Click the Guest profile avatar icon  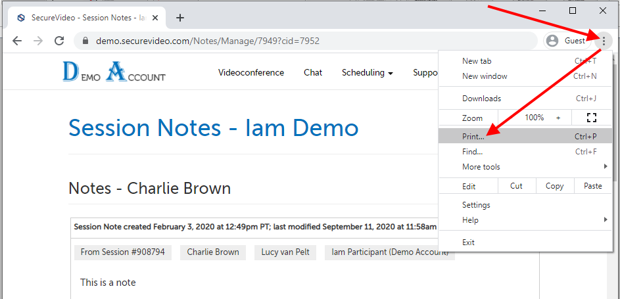552,41
